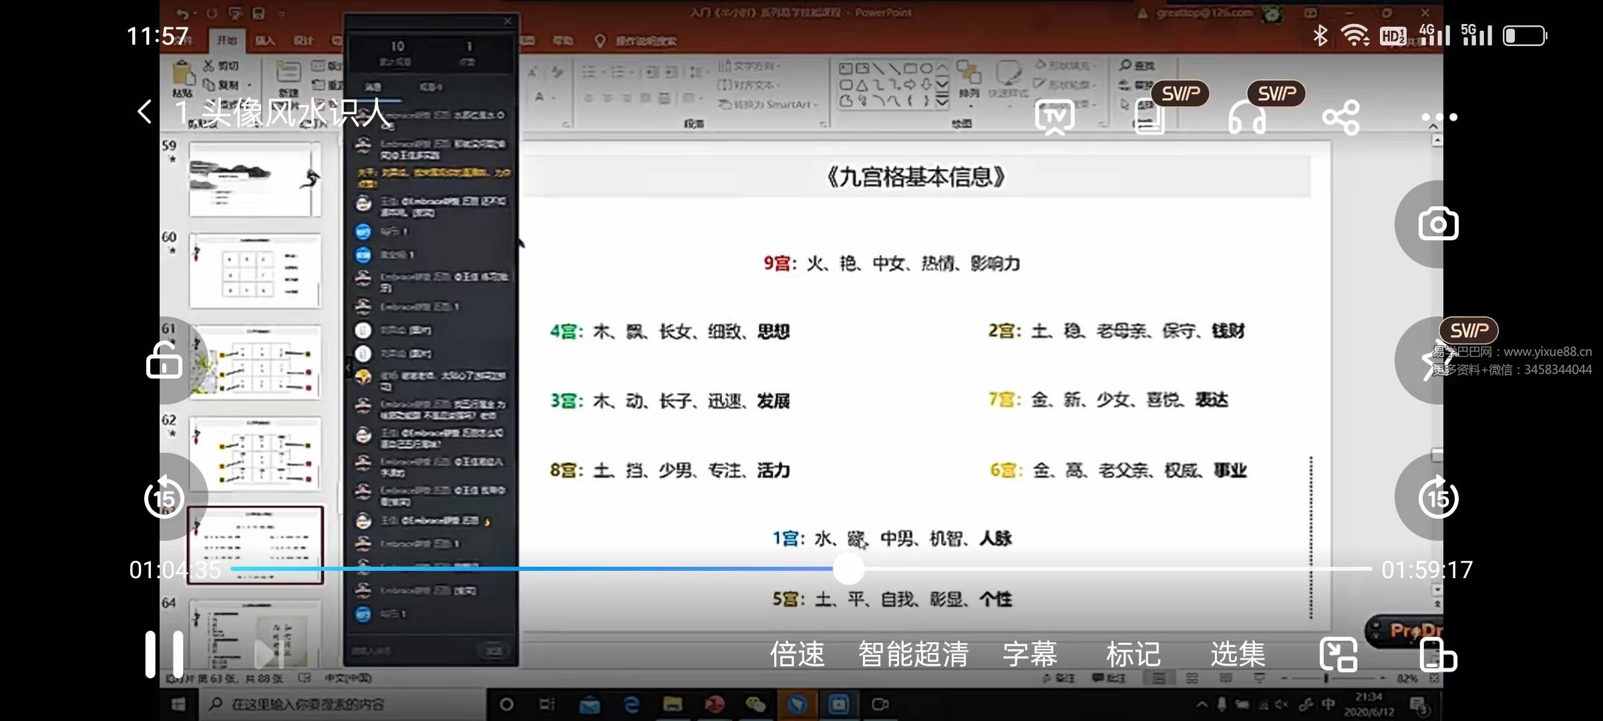Skip forward 15 seconds
1603x721 pixels.
1439,497
